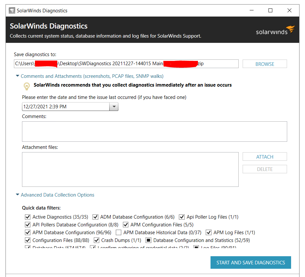Maximize the SolarWinds Diagnostics window
This screenshot has height=277, width=305.
coord(270,10)
